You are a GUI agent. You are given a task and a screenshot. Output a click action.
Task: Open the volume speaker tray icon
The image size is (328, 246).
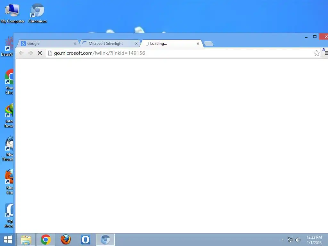coord(298,240)
